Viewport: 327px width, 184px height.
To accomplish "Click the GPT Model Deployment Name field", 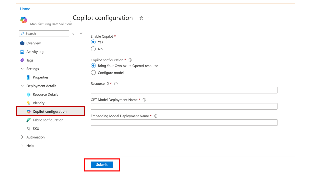I will coord(184,106).
